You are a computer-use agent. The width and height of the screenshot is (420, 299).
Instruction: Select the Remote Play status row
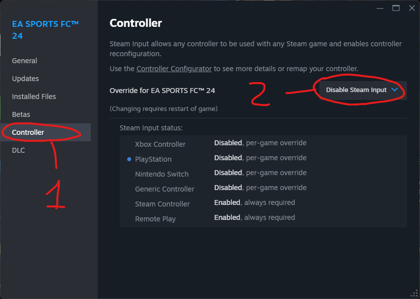[155, 219]
